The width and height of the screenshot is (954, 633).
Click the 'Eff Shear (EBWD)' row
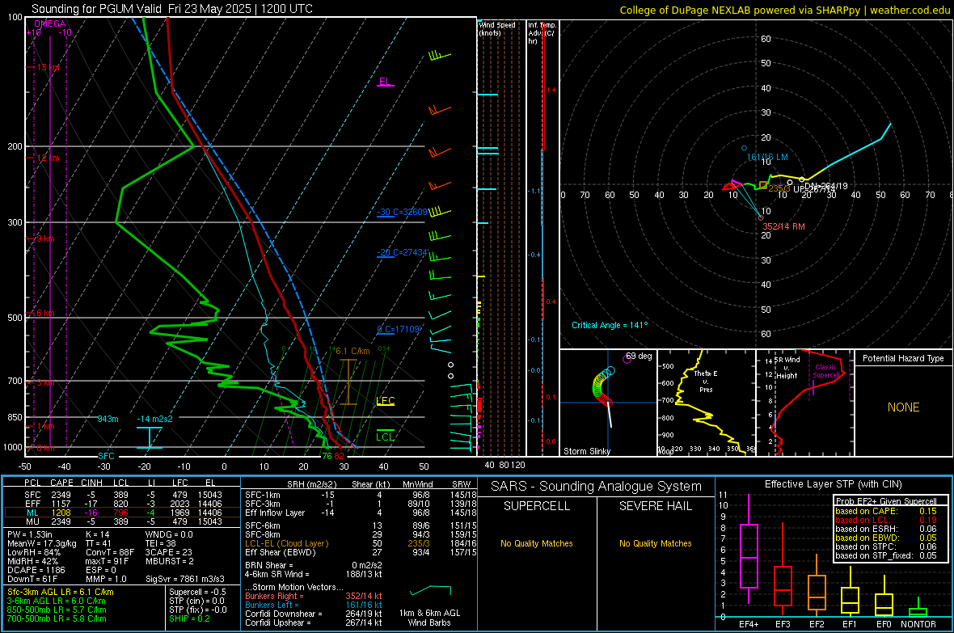[x=361, y=553]
